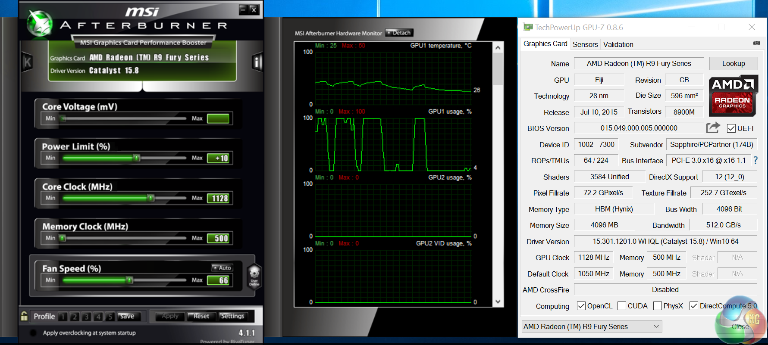Click the Driver Version field in GPU-Z
Image resolution: width=768 pixels, height=345 pixels.
[665, 241]
